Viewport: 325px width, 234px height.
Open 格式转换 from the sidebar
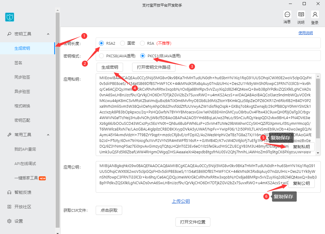(x=22, y=106)
